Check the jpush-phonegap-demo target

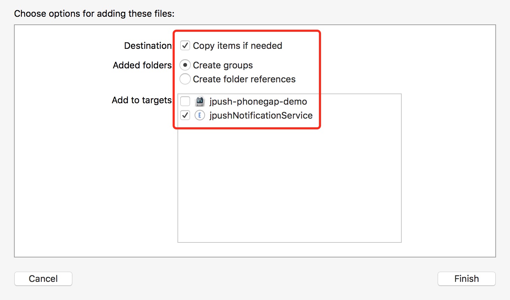coord(185,101)
